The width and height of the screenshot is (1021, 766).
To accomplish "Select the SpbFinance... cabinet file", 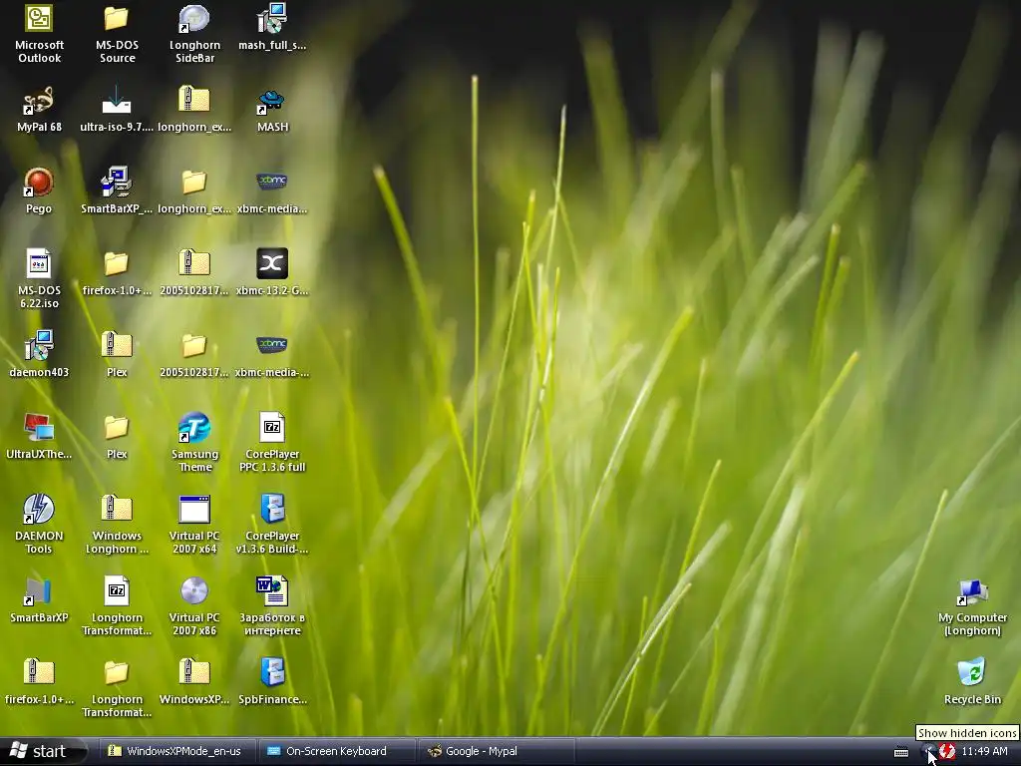I will coord(272,682).
